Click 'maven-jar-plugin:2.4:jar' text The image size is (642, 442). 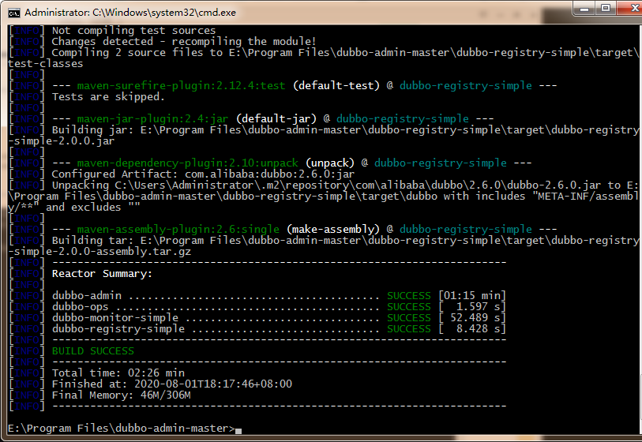tap(152, 119)
